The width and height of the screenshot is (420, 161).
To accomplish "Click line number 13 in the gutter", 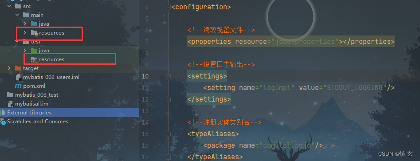I will pos(145,111).
